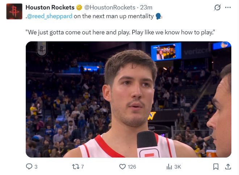Open the @reed_sheppard mention
239x175 pixels.
[50, 16]
